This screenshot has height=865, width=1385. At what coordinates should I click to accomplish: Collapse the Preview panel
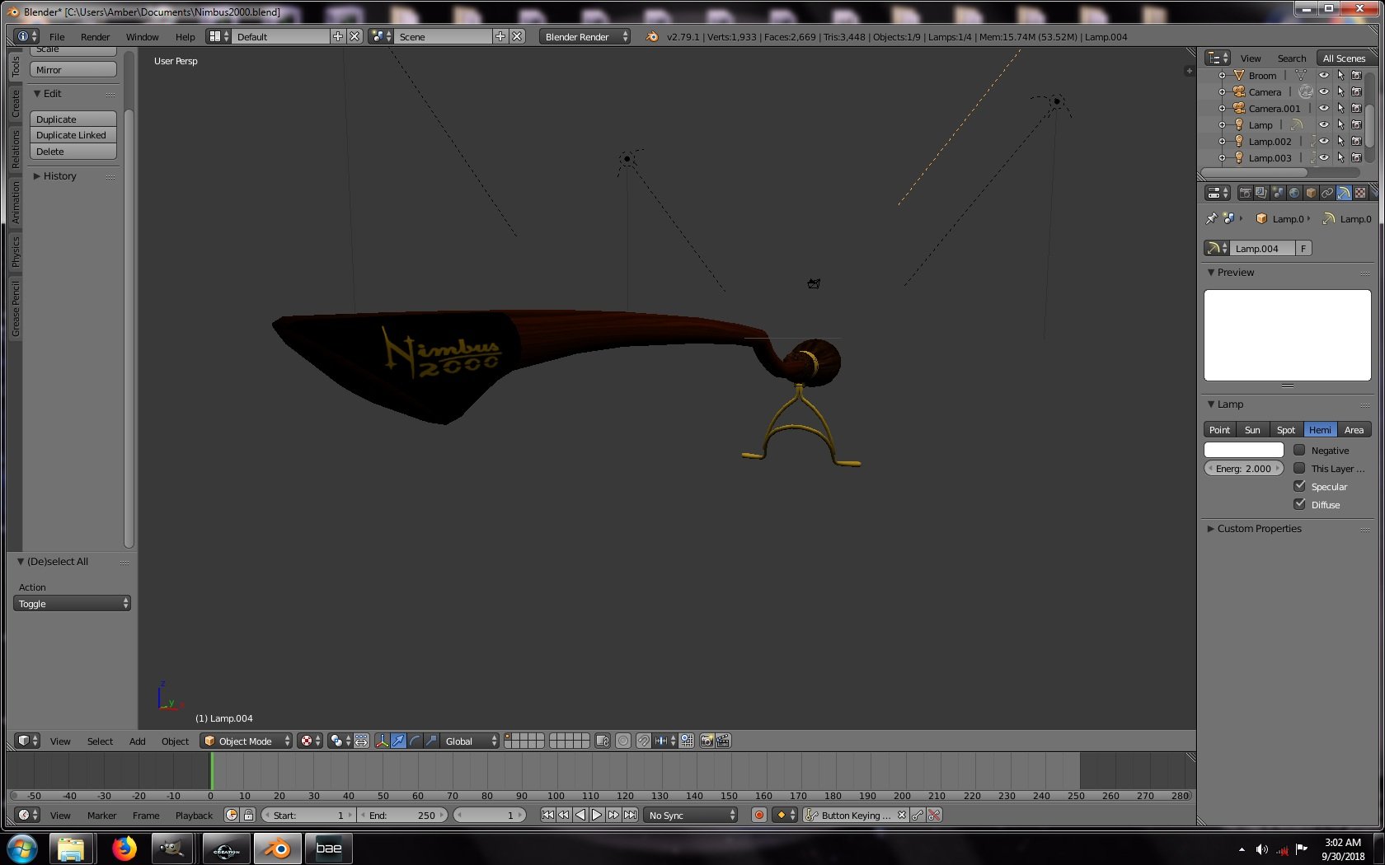[x=1235, y=272]
